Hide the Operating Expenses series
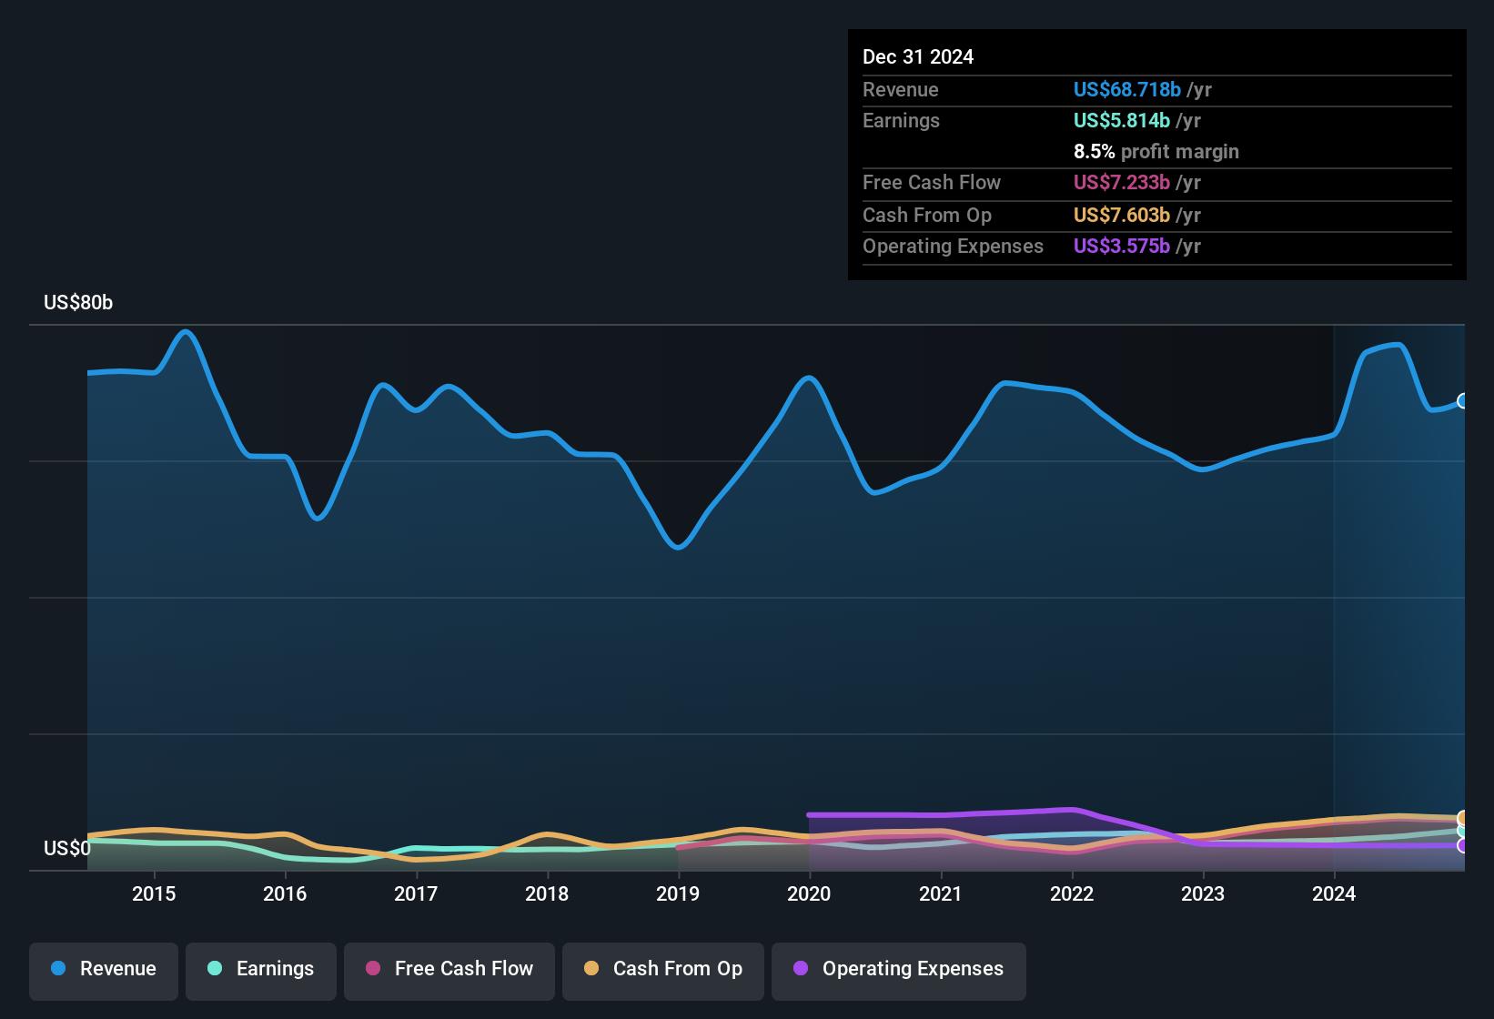1494x1019 pixels. (x=899, y=970)
